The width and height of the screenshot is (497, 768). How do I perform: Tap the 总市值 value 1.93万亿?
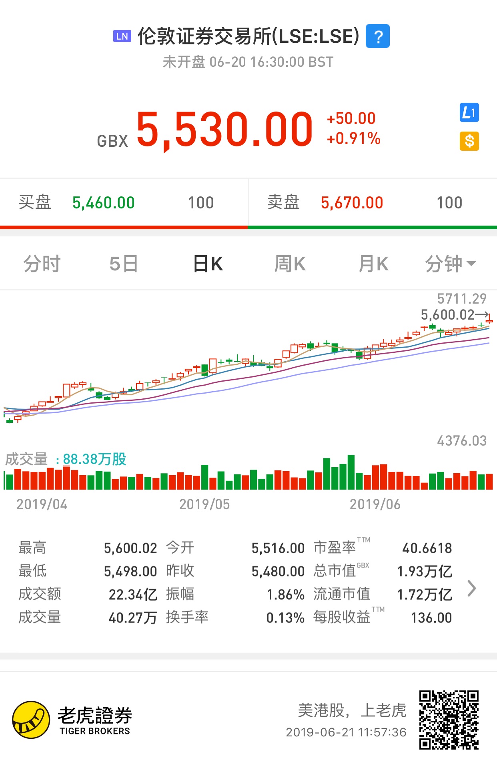(x=425, y=571)
